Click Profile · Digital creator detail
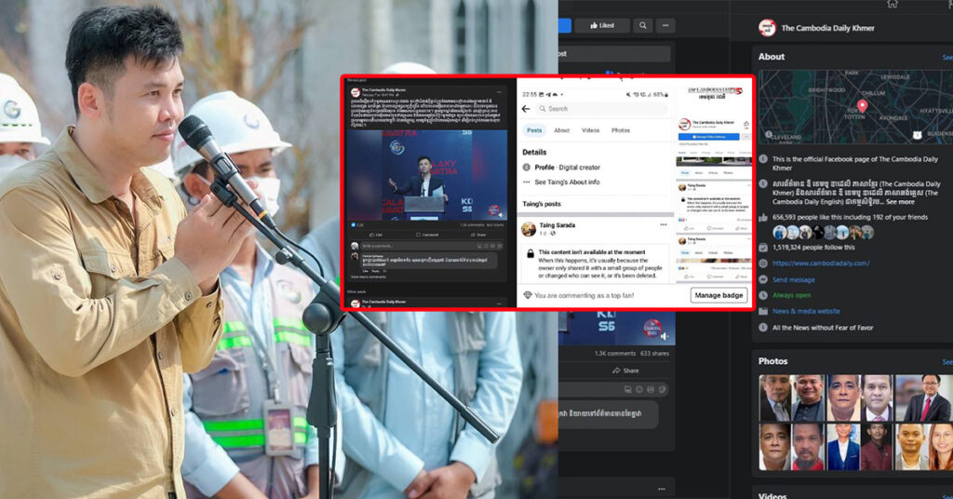The image size is (953, 499). pos(567,168)
